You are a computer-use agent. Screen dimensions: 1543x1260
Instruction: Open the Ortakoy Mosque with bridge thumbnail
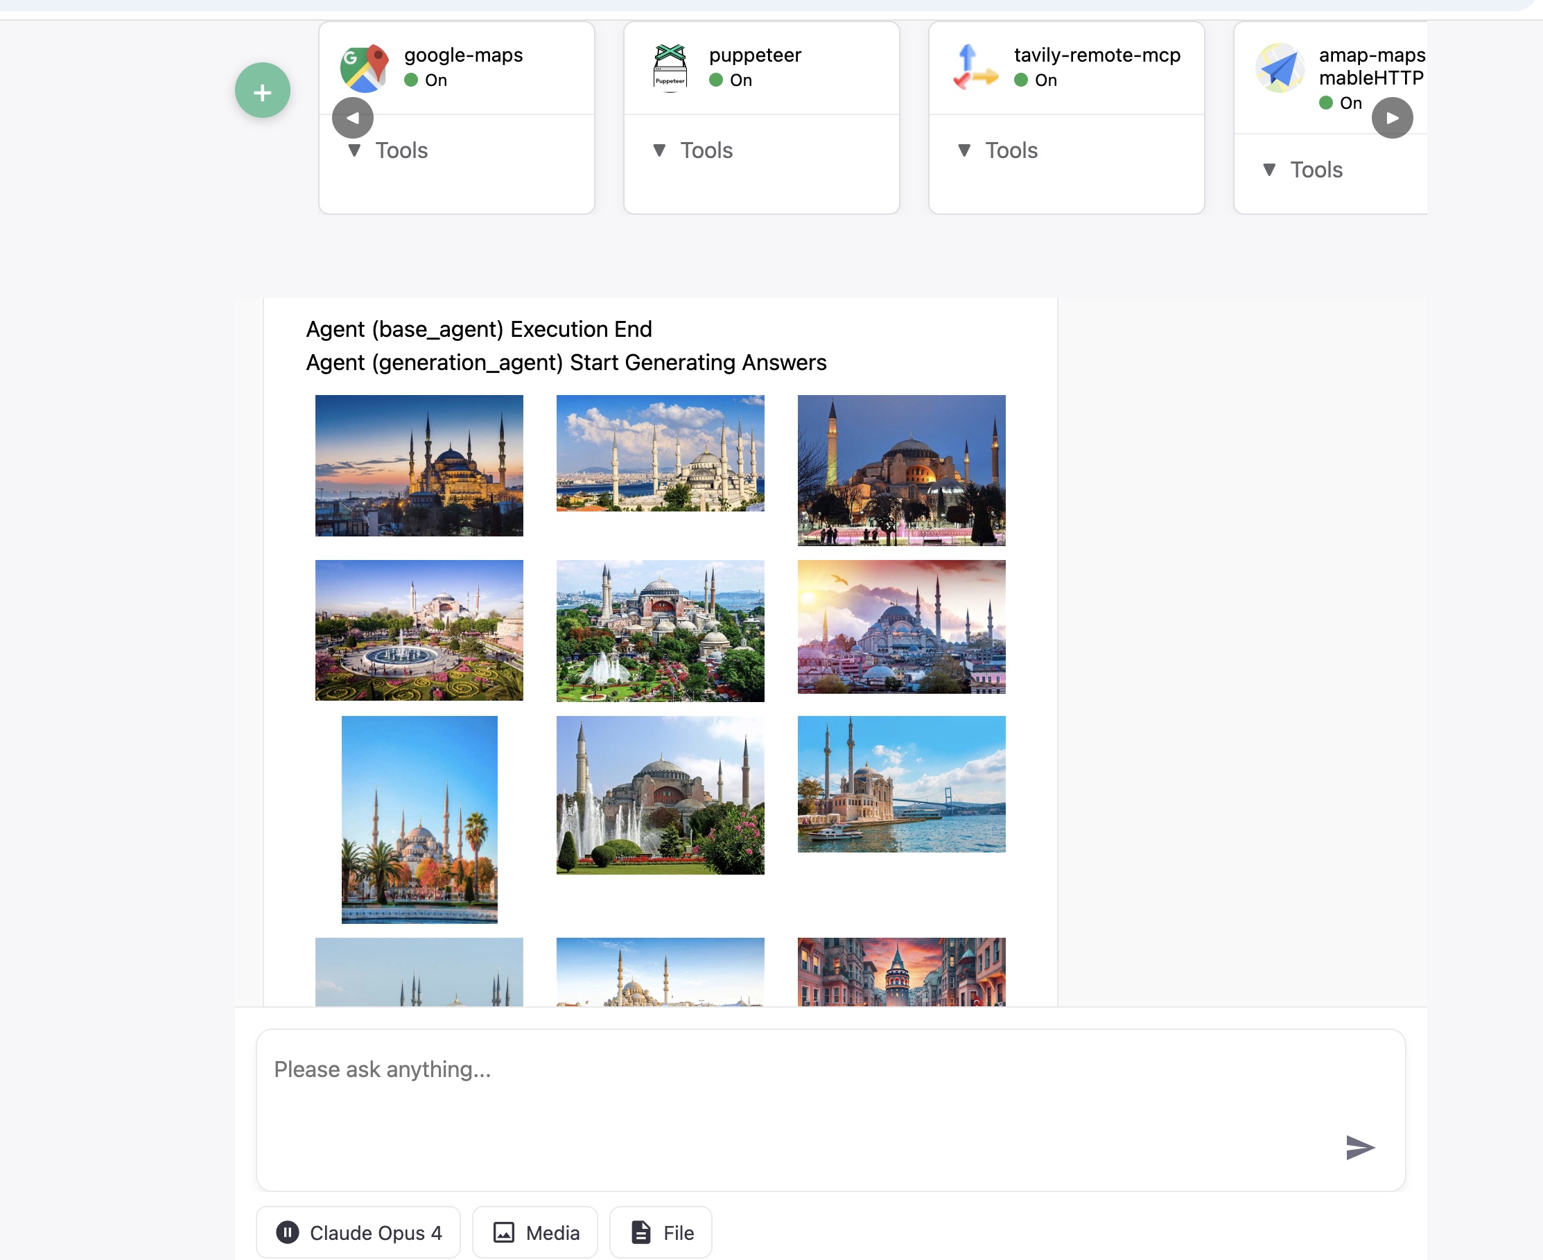900,784
